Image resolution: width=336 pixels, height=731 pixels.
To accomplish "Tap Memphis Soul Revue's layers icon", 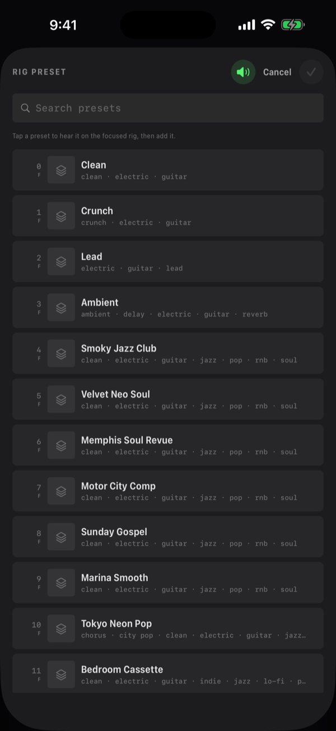I will 61,445.
